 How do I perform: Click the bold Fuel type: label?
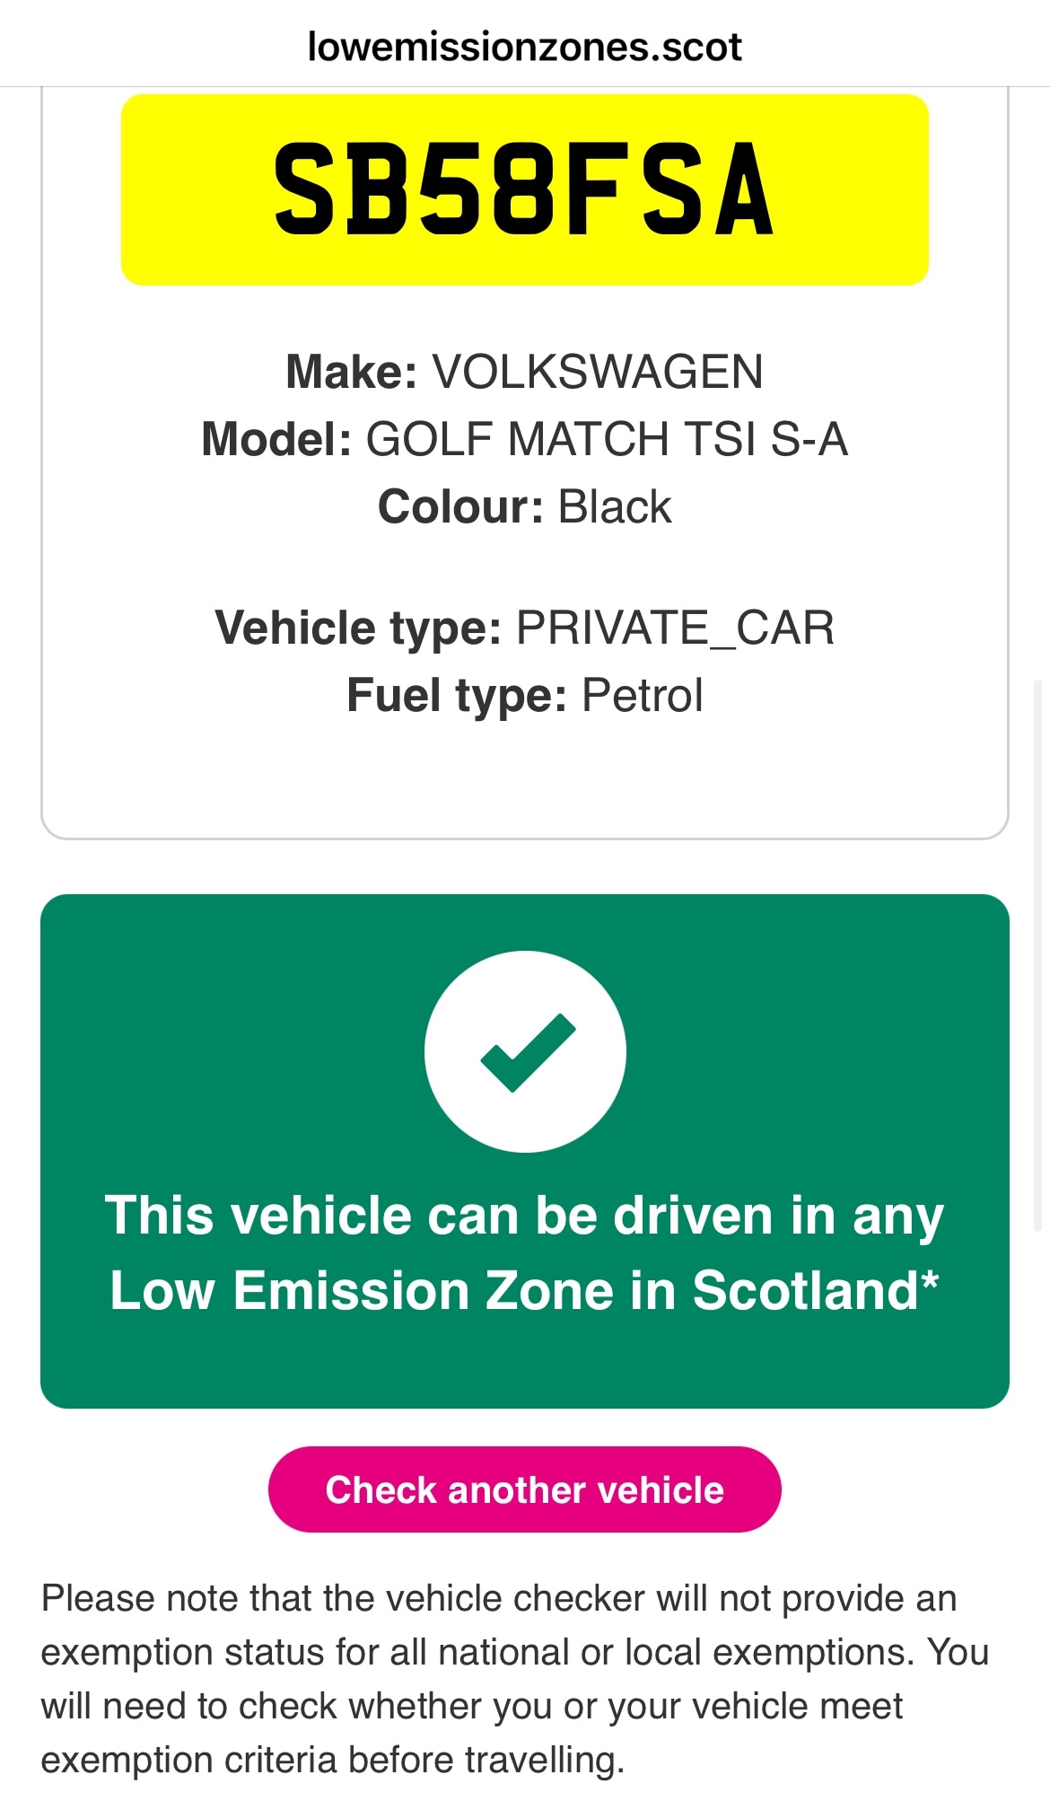click(x=457, y=695)
